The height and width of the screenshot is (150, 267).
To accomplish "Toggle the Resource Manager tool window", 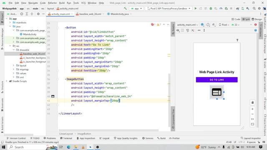I will tap(2, 39).
